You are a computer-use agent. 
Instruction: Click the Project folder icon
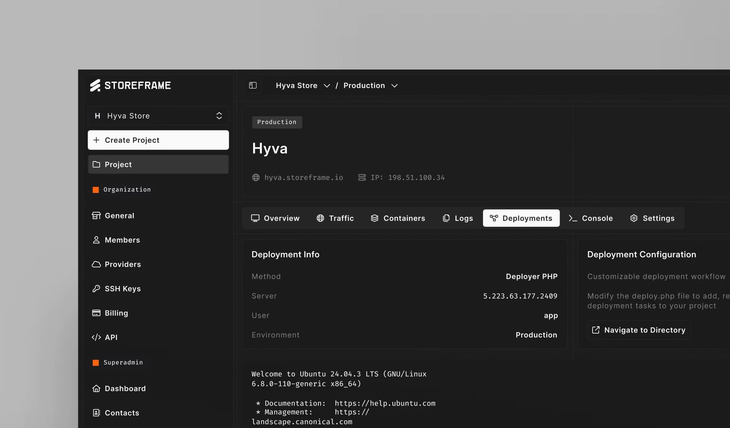tap(96, 164)
